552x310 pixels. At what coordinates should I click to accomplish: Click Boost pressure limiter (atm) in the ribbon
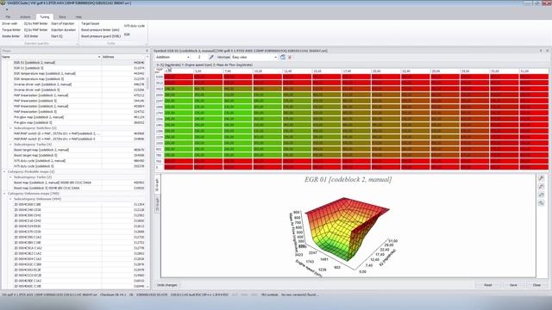click(x=100, y=30)
